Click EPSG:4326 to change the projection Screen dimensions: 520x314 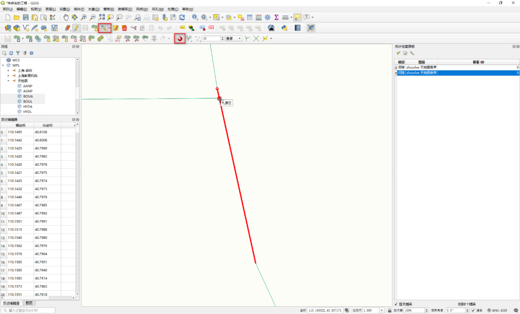click(498, 310)
